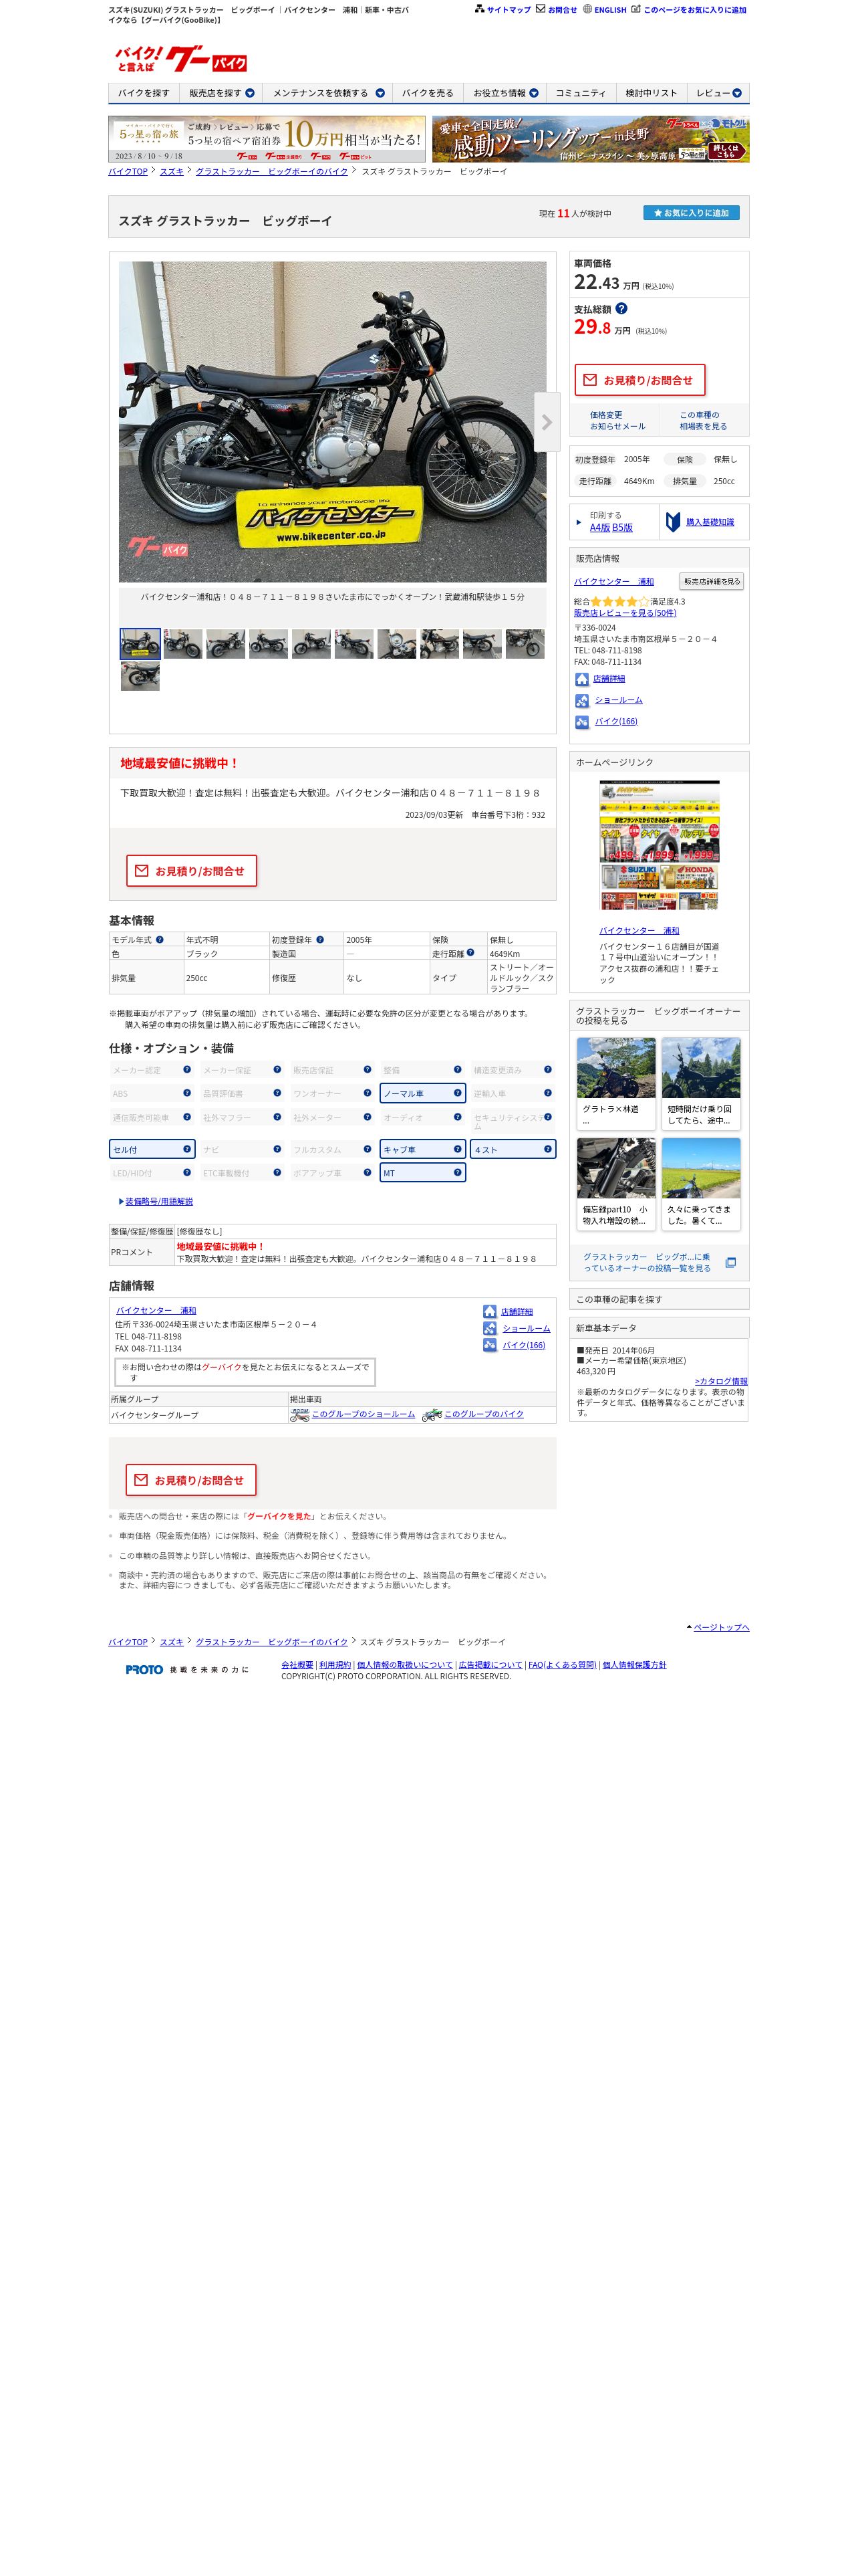
Task: Click beginner-mark icon beside 購入基礎知識
Action: (673, 522)
